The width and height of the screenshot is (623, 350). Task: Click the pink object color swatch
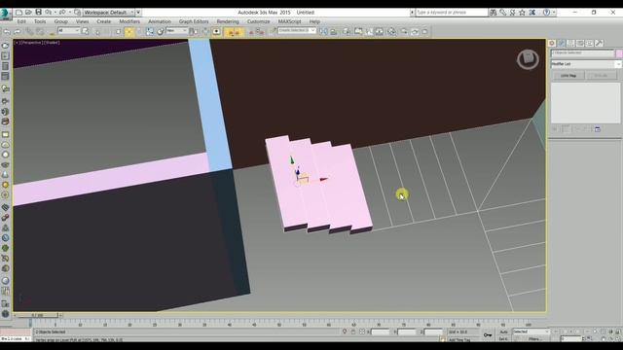point(619,53)
